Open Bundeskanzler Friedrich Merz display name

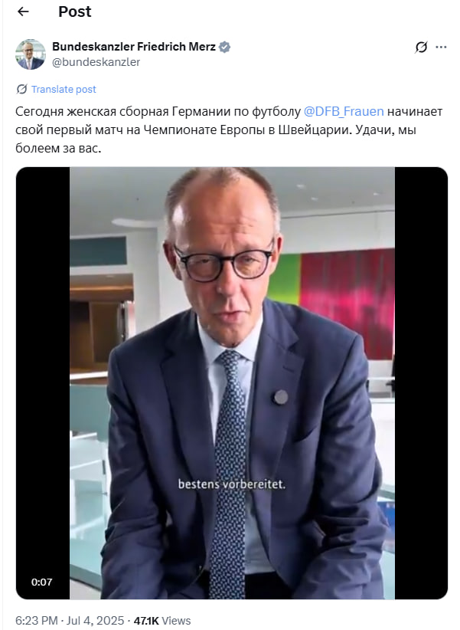[134, 47]
